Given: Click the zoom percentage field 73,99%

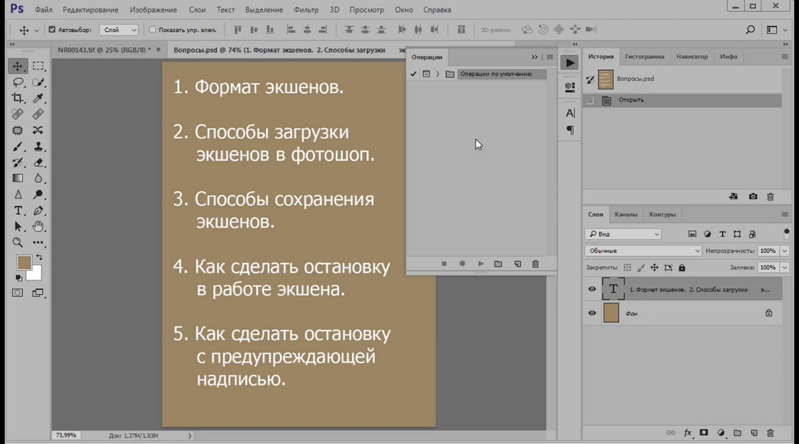Looking at the screenshot, I should click(x=67, y=435).
